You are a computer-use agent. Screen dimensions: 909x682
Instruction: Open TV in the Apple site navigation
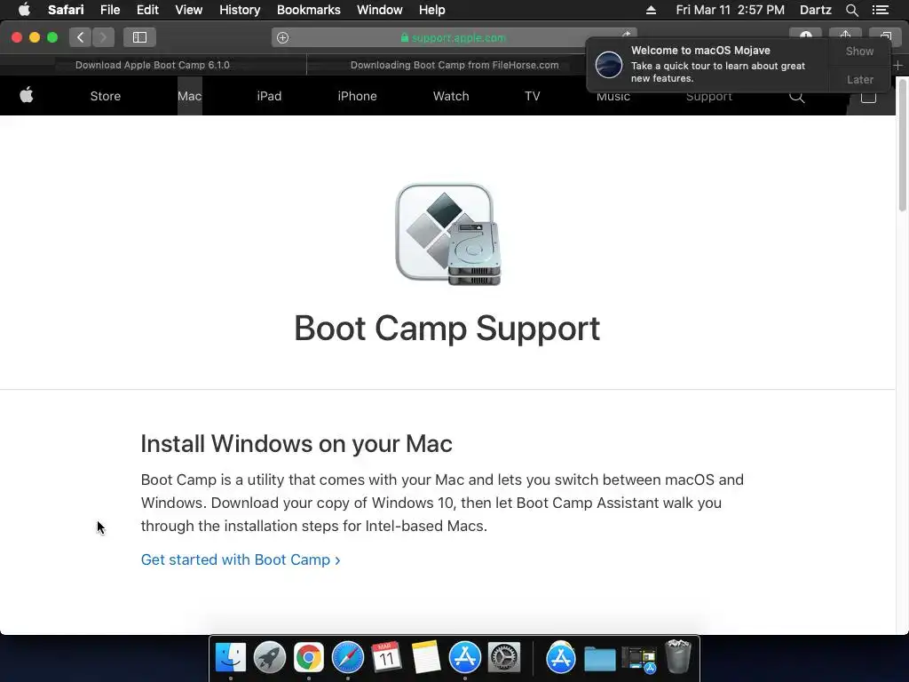click(533, 96)
